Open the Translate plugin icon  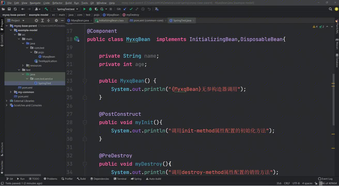click(x=157, y=9)
